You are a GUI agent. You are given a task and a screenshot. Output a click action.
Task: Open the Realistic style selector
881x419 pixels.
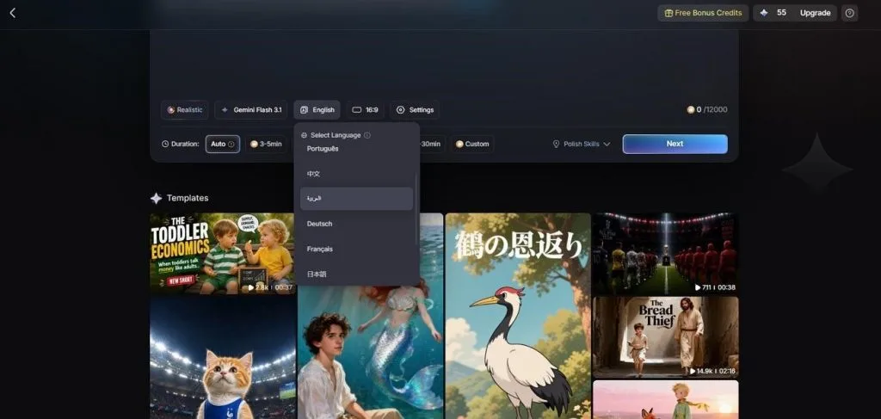pyautogui.click(x=185, y=110)
